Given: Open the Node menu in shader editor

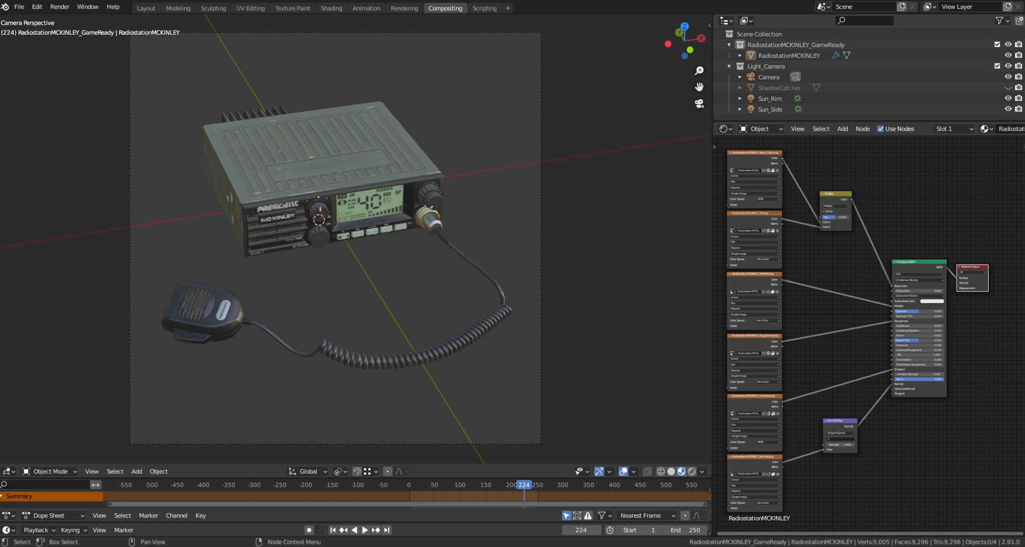Looking at the screenshot, I should point(862,129).
